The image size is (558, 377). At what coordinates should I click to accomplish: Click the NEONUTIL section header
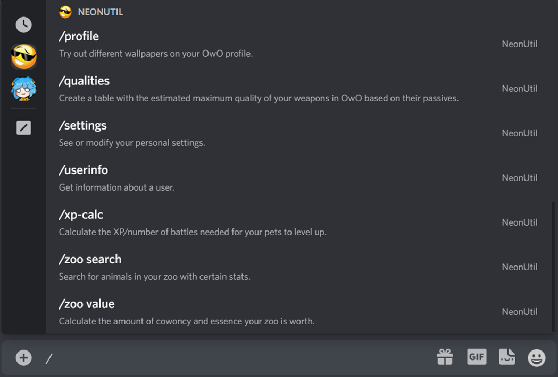tap(100, 12)
